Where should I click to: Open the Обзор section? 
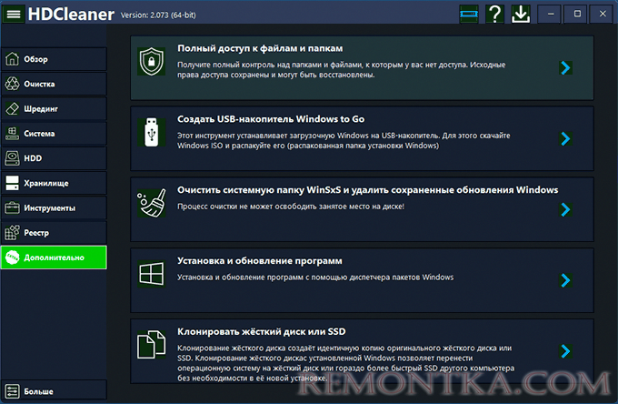tap(54, 59)
